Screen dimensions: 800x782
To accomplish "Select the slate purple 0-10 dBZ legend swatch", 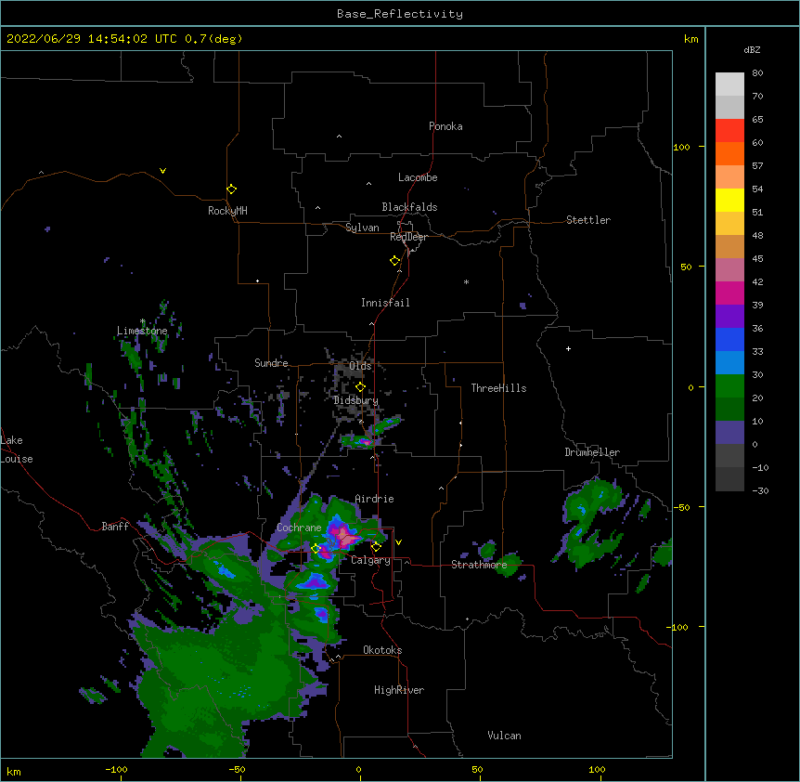I will (729, 433).
